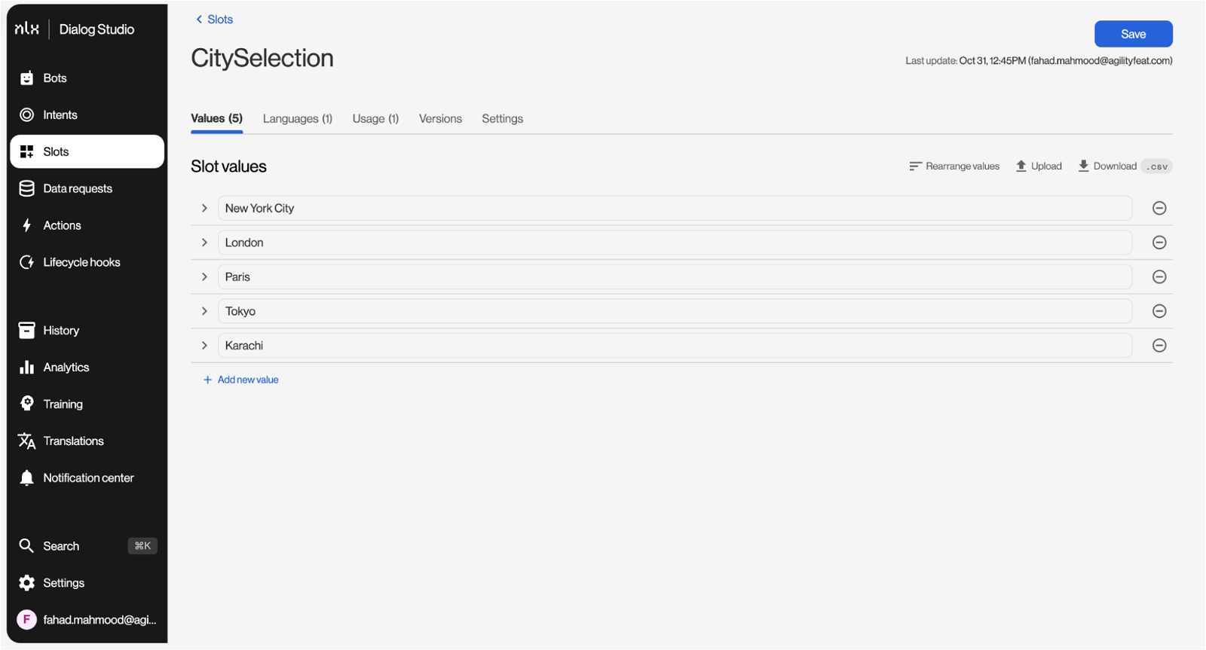Open Notification center bell icon
Image resolution: width=1206 pixels, height=650 pixels.
(27, 478)
